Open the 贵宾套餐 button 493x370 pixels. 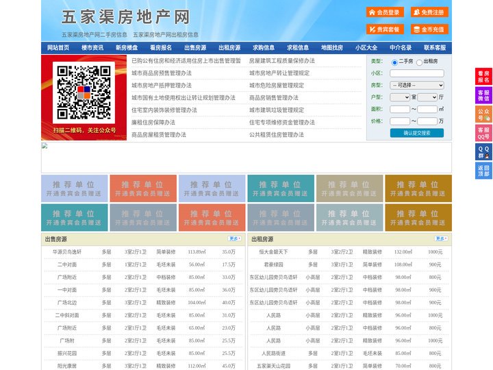[385, 29]
